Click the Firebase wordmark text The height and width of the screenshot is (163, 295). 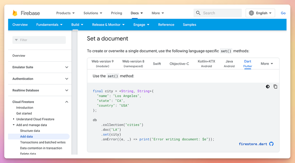(x=30, y=13)
